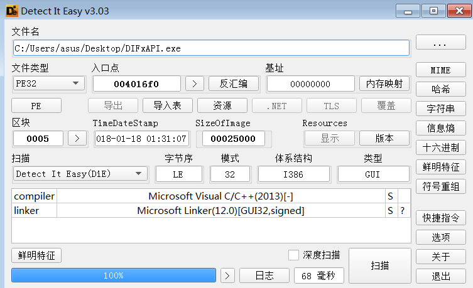Click the 符号重组 demangle button
Viewport: 473px width, 288px height.
pos(441,186)
